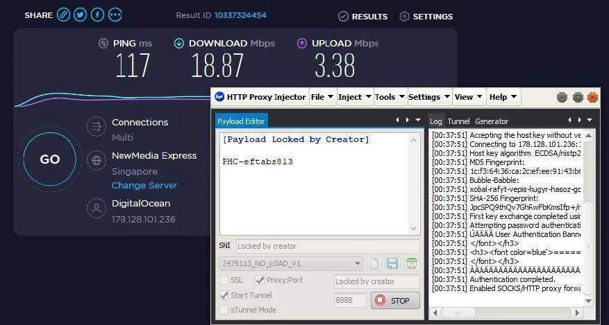Click the log scroll right arrow
Screen dimensions: 609x325
[x=578, y=313]
